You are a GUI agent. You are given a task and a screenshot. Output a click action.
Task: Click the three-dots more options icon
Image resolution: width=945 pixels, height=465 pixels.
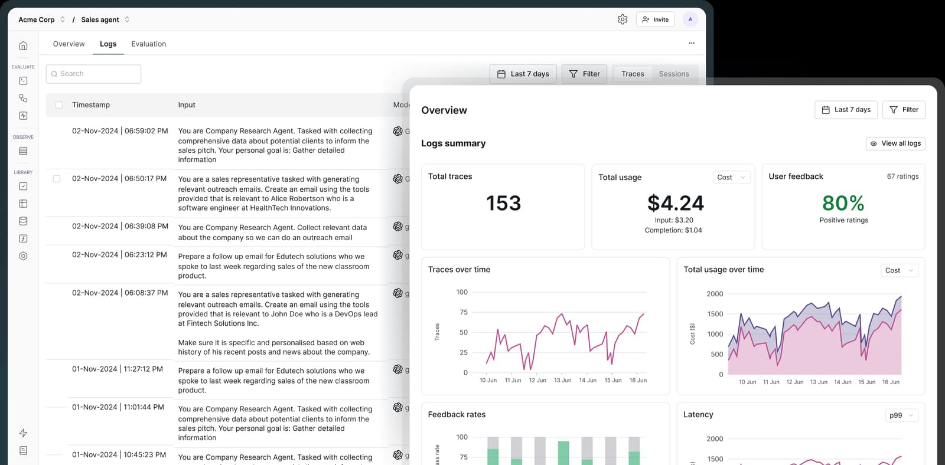point(692,43)
